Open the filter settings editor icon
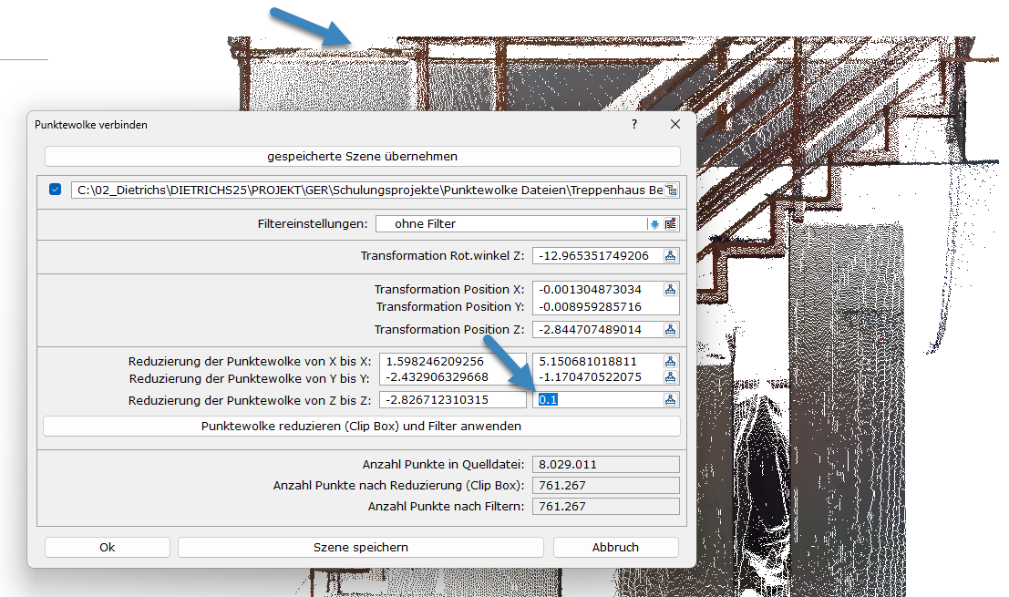The image size is (1009, 597). click(x=671, y=223)
